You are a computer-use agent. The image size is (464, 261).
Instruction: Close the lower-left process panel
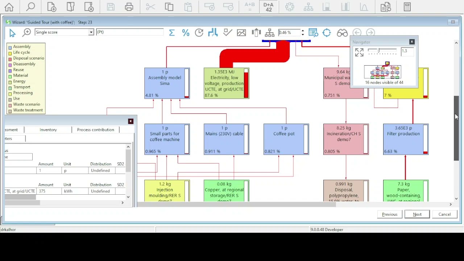pyautogui.click(x=131, y=121)
